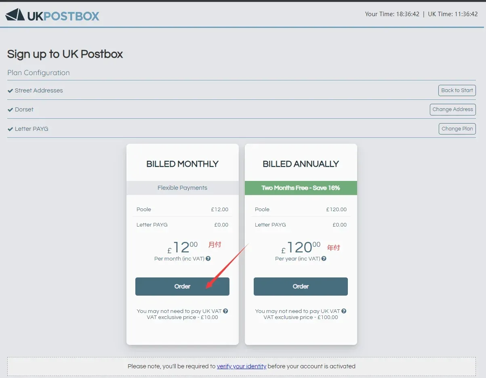This screenshot has width=486, height=378.
Task: Open help icon next to Per year (inc VAT)
Action: pos(324,258)
